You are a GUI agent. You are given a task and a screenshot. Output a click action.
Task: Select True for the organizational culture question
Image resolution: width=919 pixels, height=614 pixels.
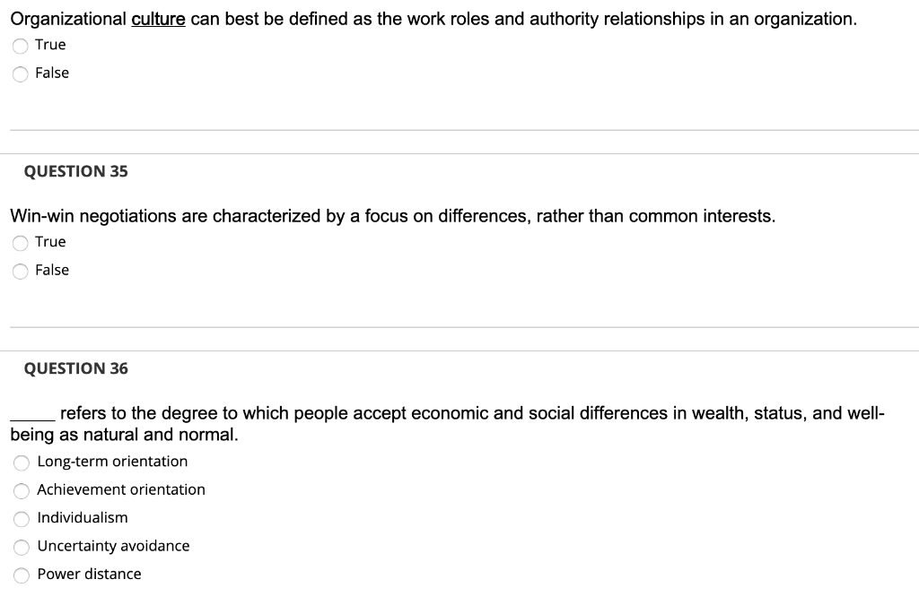[20, 45]
